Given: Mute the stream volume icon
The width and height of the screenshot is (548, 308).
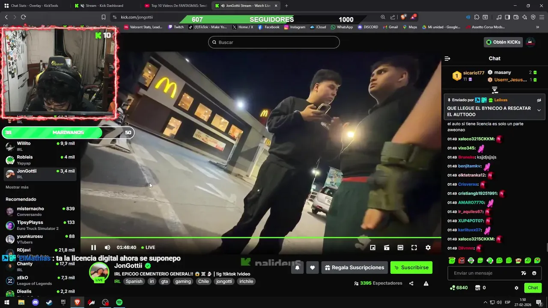Looking at the screenshot, I should 107,247.
